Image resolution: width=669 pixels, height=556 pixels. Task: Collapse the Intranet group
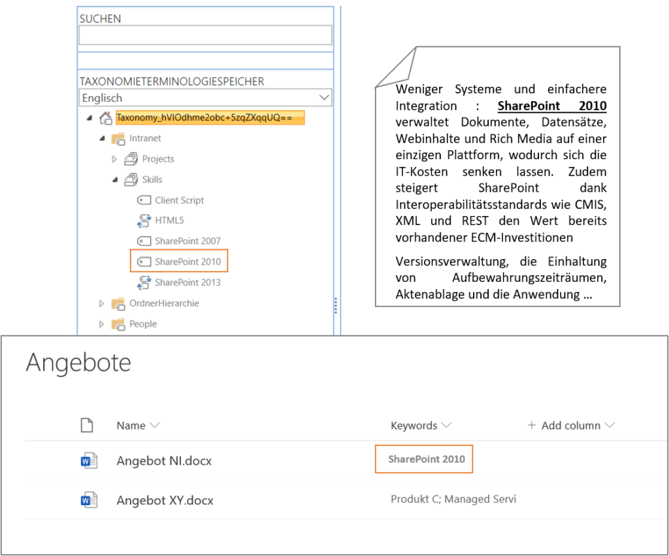click(x=103, y=138)
